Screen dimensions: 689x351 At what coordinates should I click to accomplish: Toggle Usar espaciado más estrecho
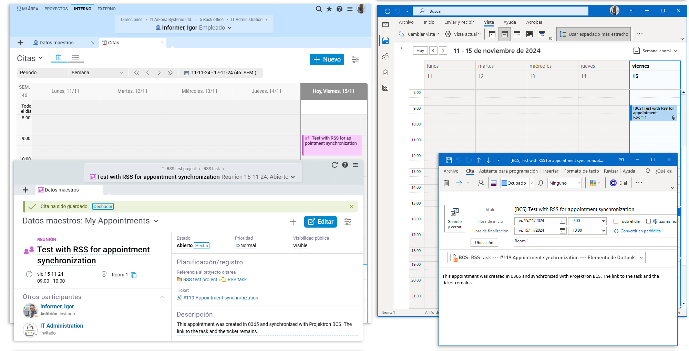click(x=594, y=34)
